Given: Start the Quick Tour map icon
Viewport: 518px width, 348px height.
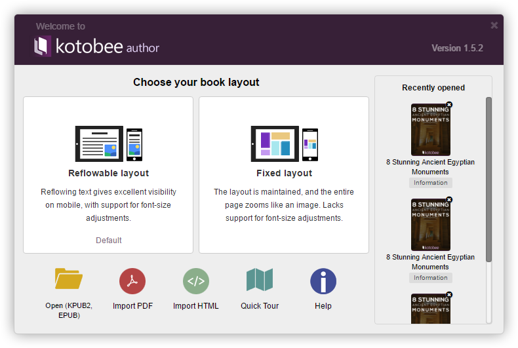Looking at the screenshot, I should coord(260,280).
